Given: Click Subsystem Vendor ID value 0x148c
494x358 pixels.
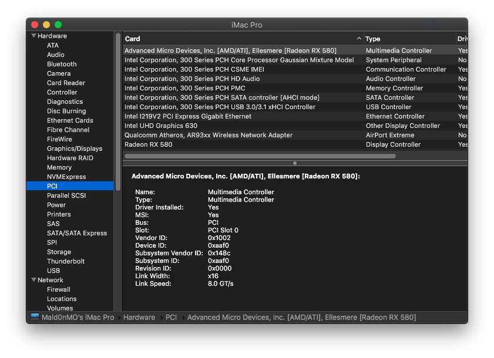Looking at the screenshot, I should point(219,253).
